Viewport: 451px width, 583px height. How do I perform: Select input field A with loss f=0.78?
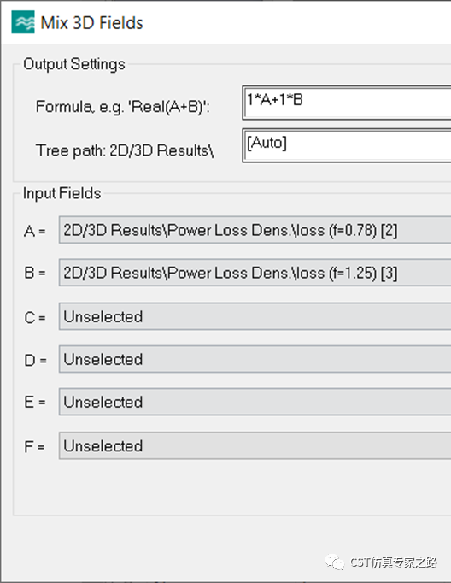(x=255, y=230)
